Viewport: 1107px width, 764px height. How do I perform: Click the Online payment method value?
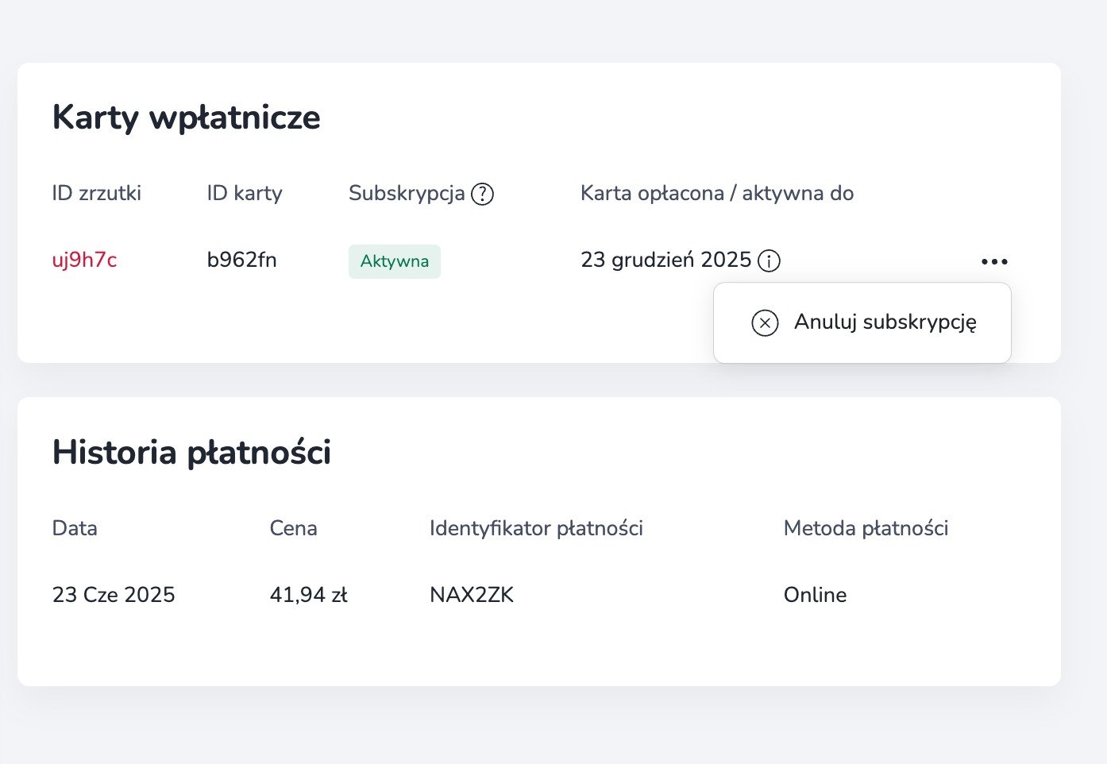coord(815,595)
